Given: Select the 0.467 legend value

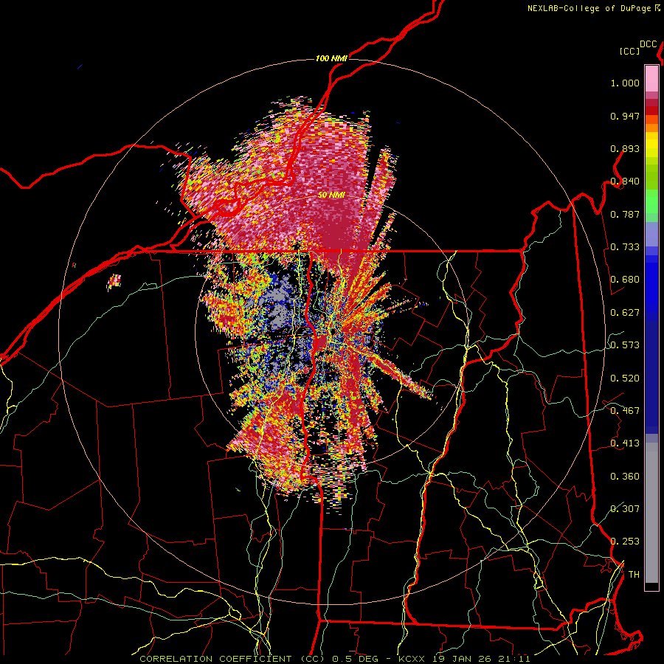Looking at the screenshot, I should coord(625,411).
